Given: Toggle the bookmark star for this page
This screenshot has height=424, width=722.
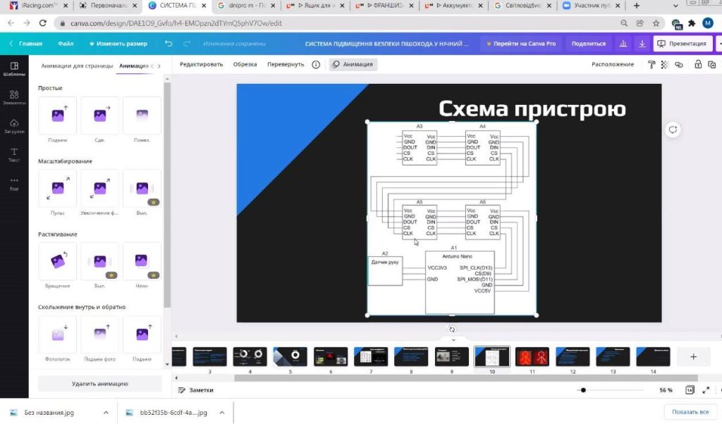Looking at the screenshot, I should tap(656, 23).
